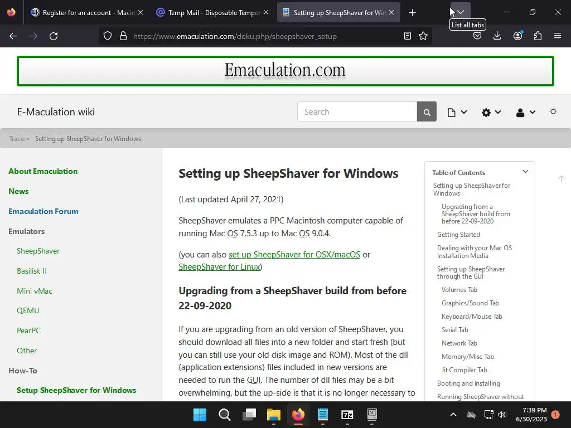Jump to Getting Started in contents
The image size is (571, 428).
click(458, 235)
